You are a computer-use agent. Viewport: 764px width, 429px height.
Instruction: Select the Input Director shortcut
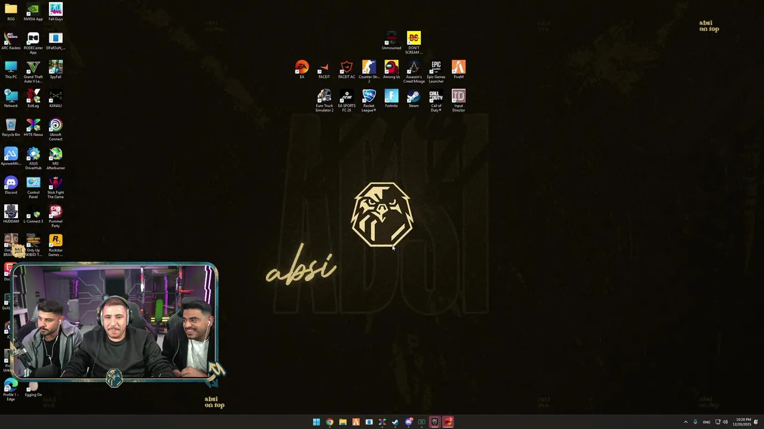(458, 101)
